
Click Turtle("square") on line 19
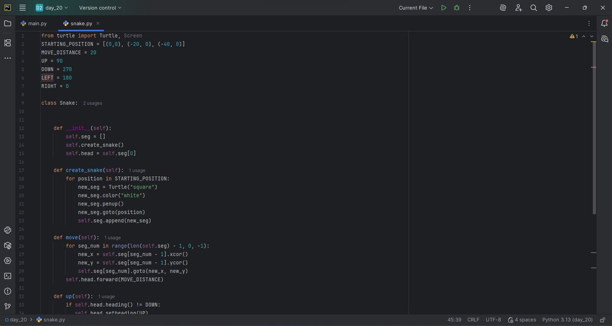(x=133, y=187)
